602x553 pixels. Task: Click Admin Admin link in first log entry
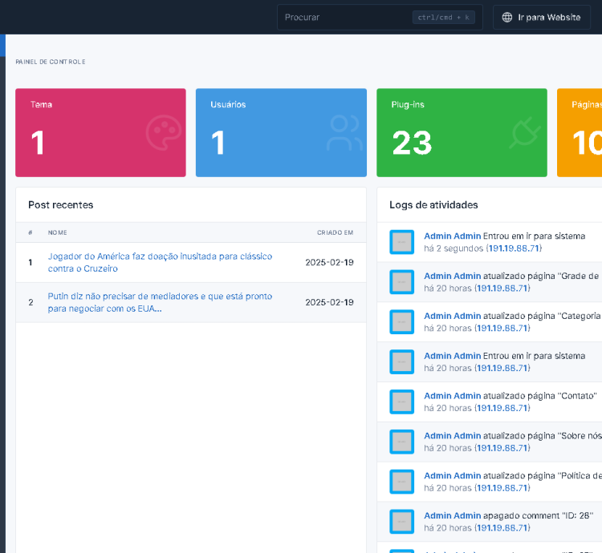point(452,236)
